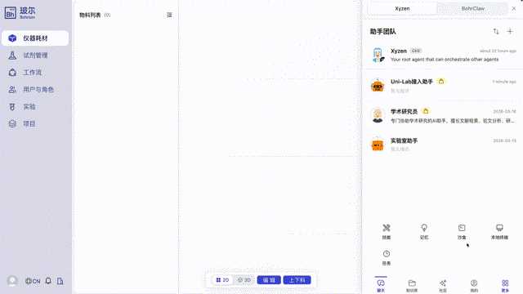Open notifications bell

pyautogui.click(x=48, y=281)
